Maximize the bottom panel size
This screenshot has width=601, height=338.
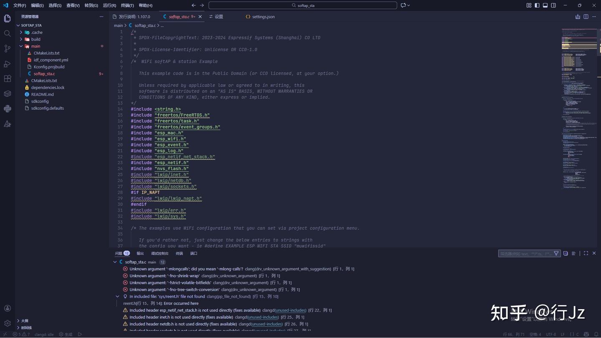(586, 253)
